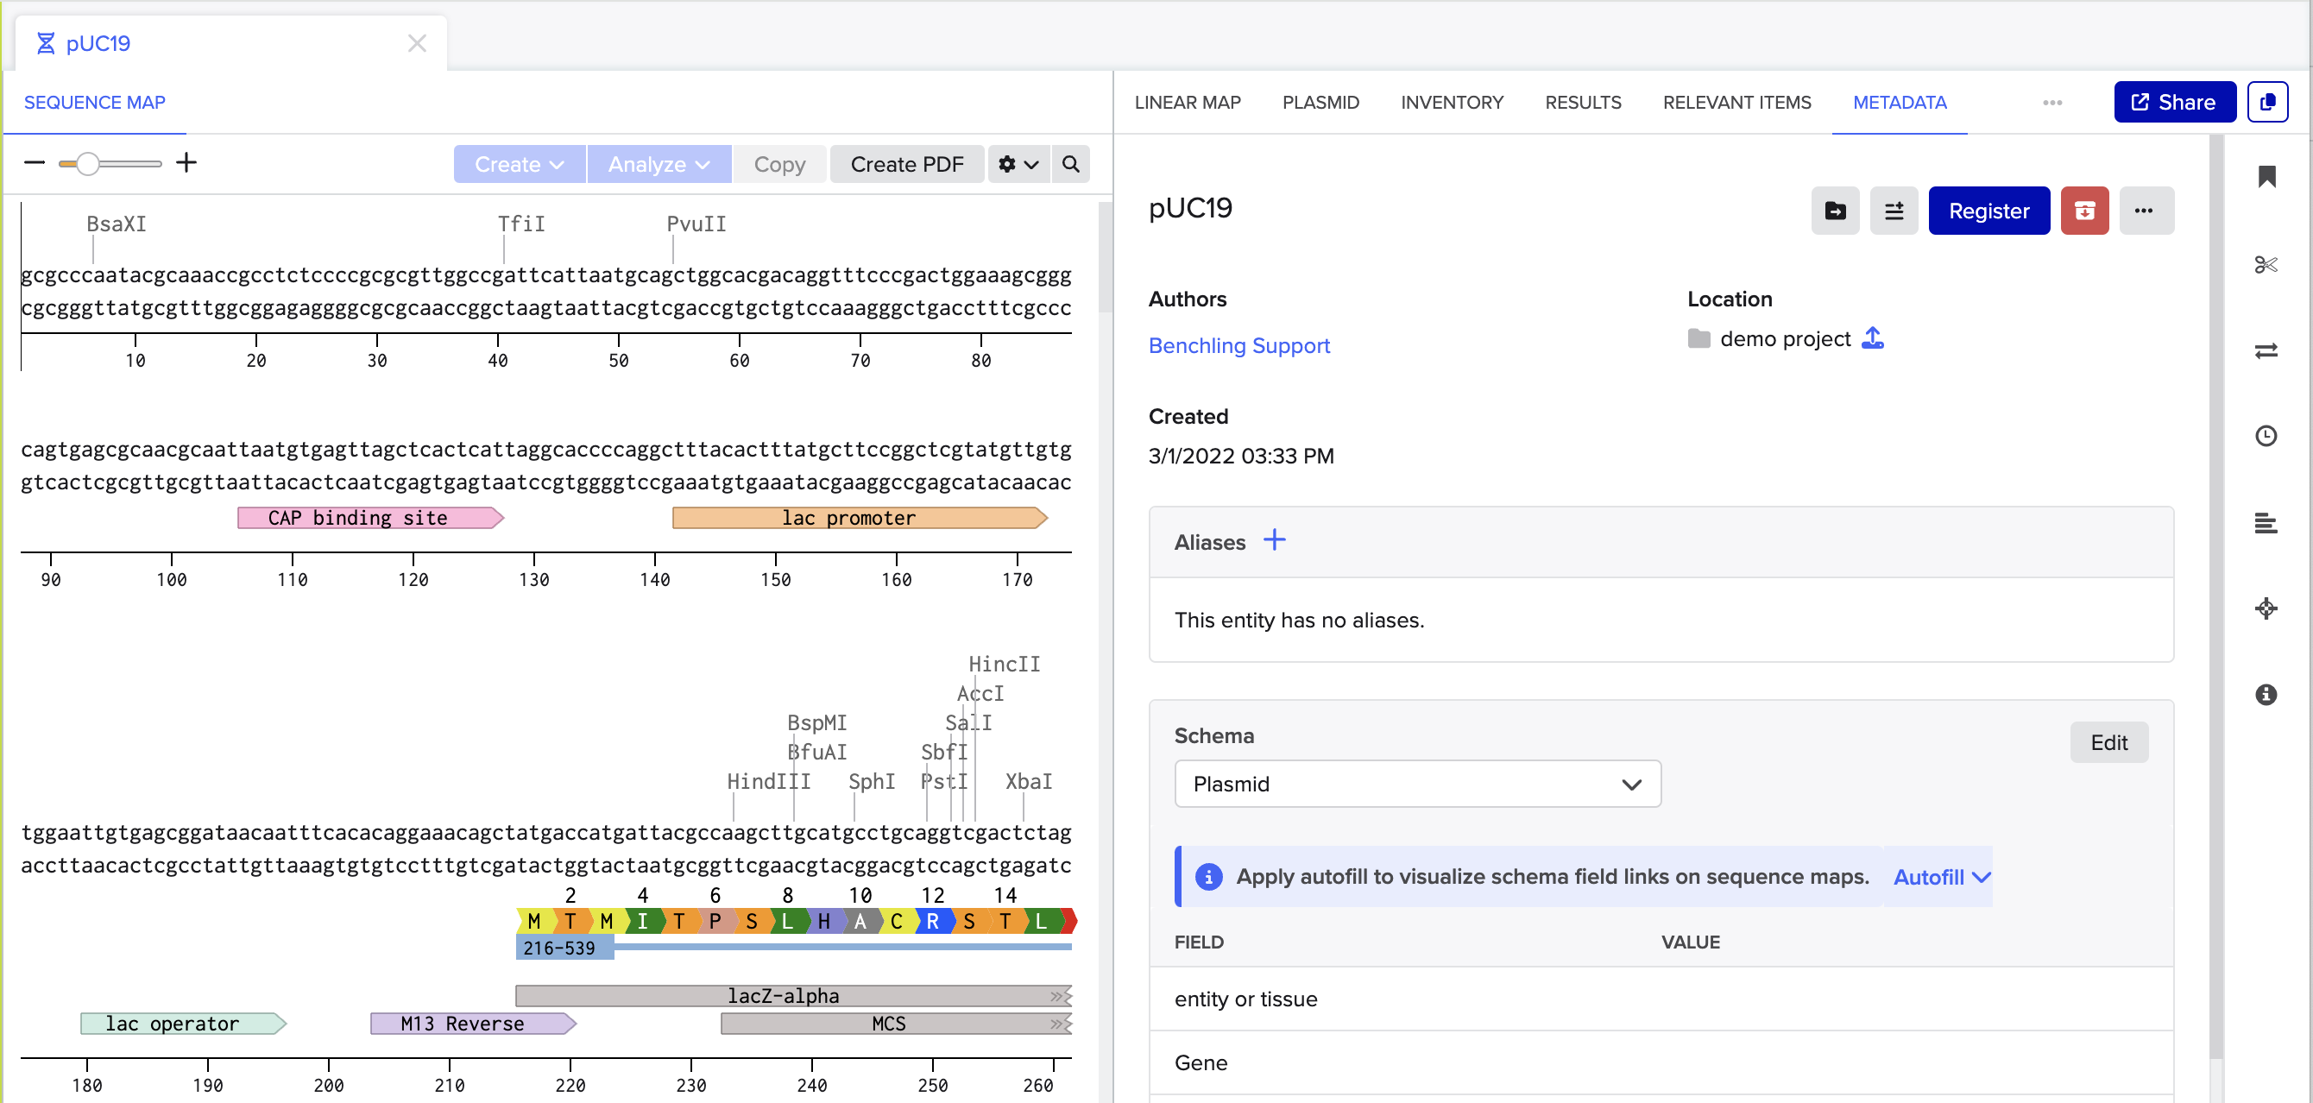This screenshot has width=2313, height=1103.
Task: Click the Register button
Action: 1988,211
